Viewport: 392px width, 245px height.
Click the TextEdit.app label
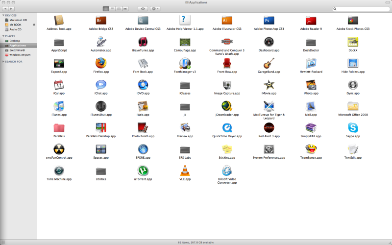click(353, 158)
